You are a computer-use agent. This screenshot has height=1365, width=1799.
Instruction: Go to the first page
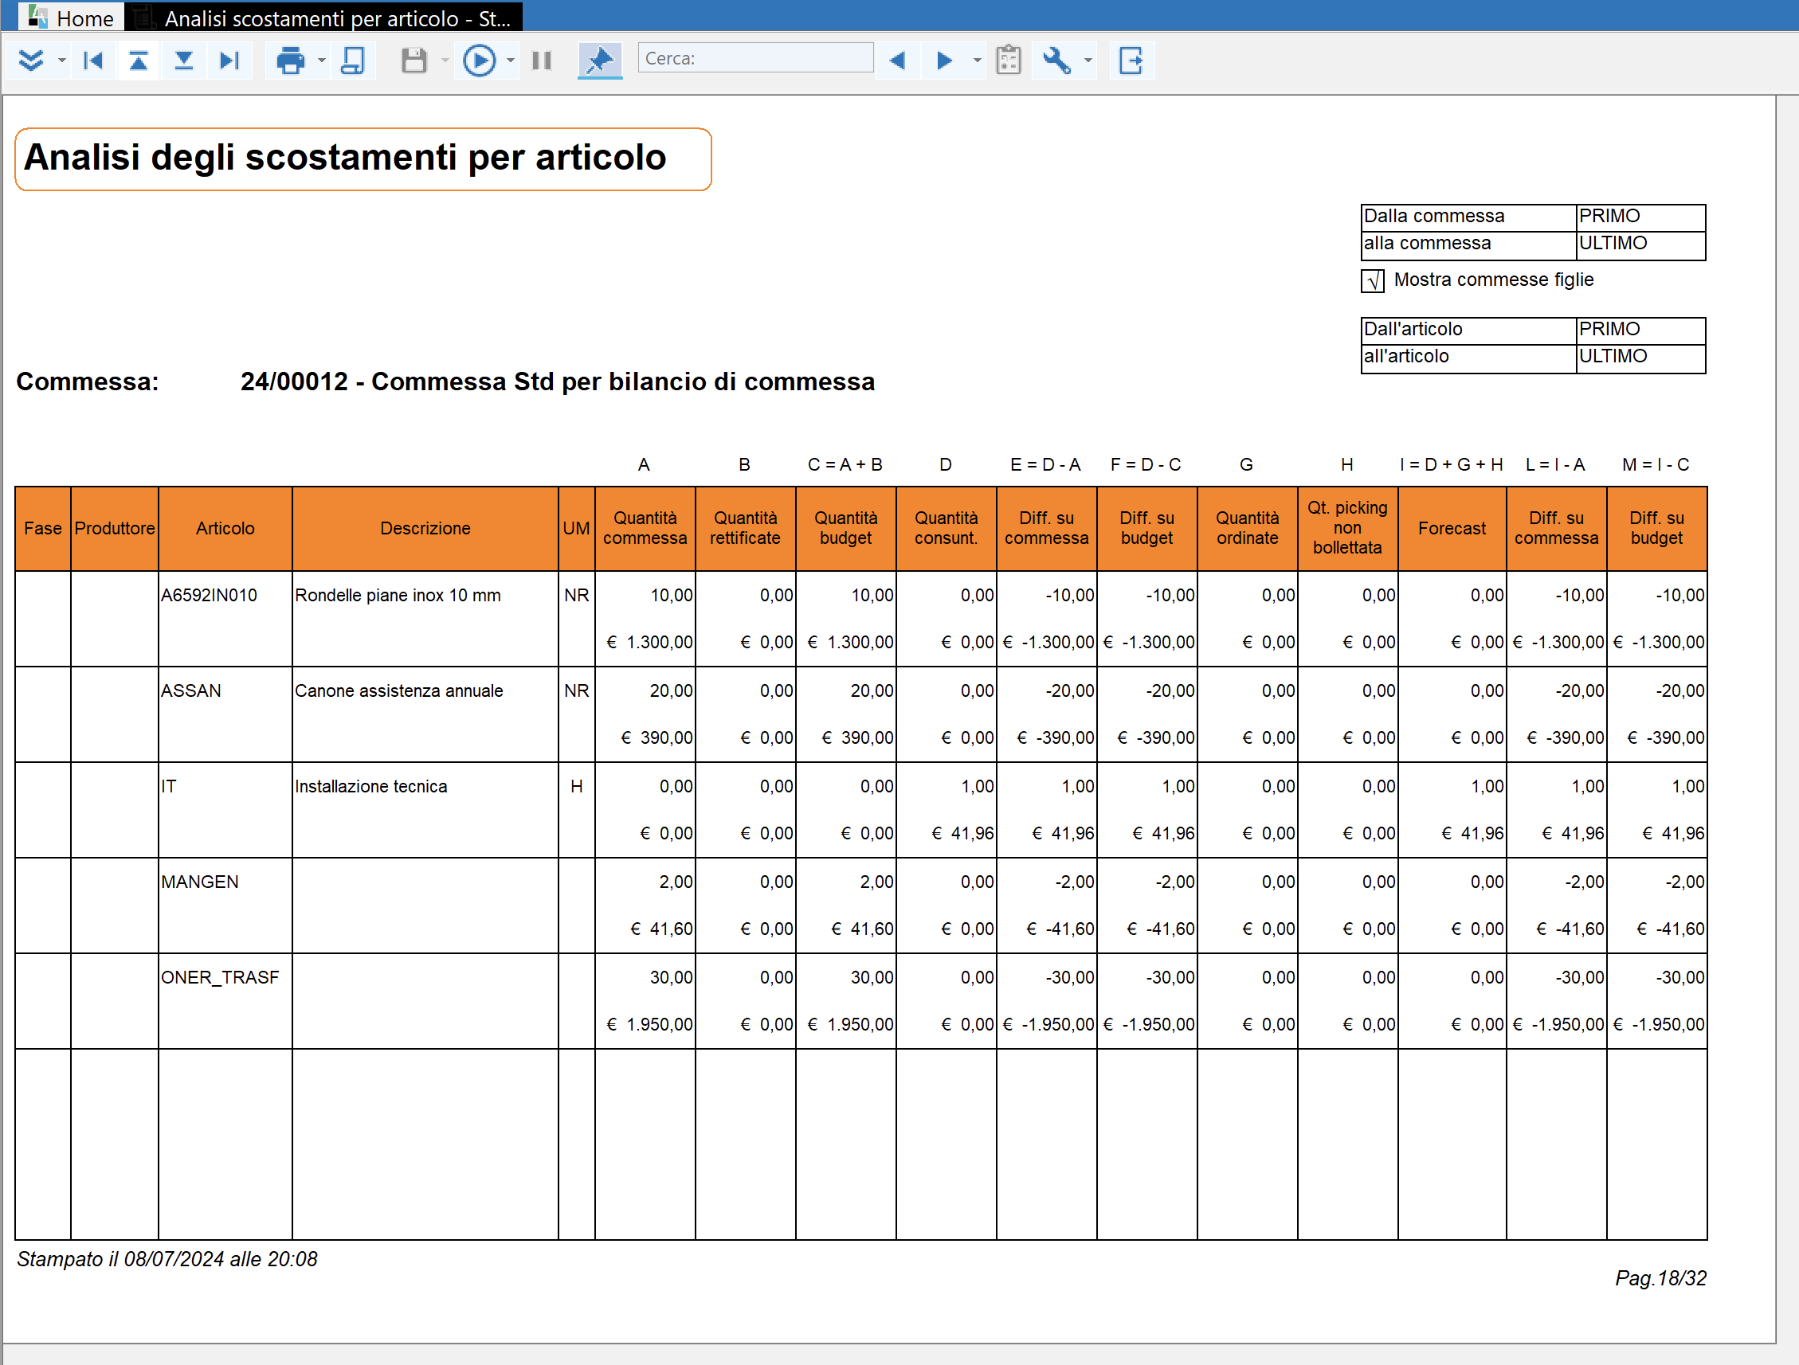[x=93, y=61]
